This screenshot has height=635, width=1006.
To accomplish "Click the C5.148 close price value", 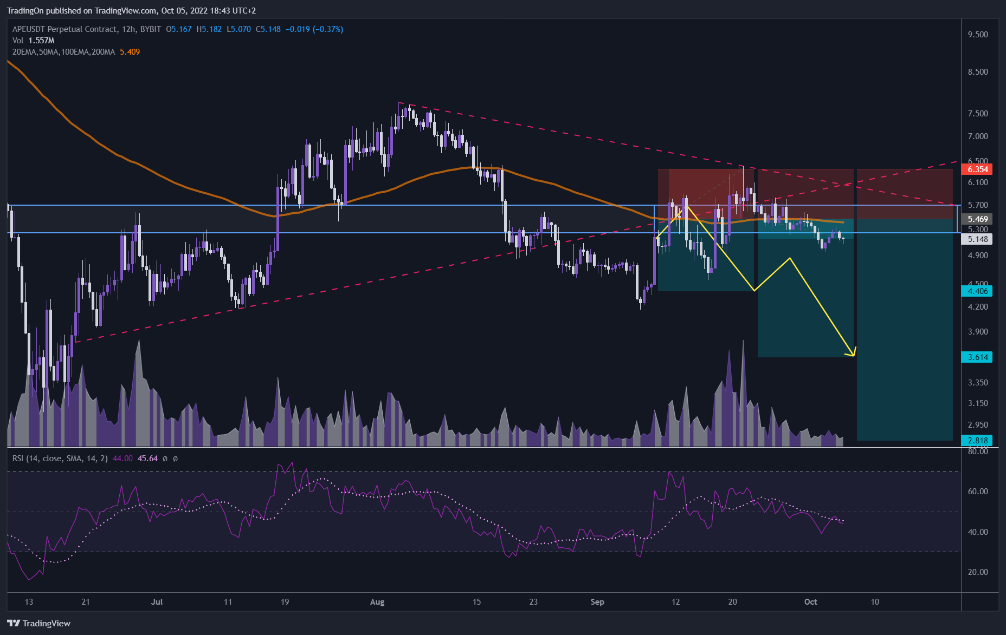I will point(268,29).
